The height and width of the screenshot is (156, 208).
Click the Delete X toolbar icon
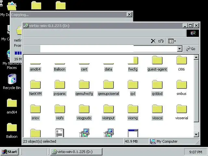pos(153,41)
